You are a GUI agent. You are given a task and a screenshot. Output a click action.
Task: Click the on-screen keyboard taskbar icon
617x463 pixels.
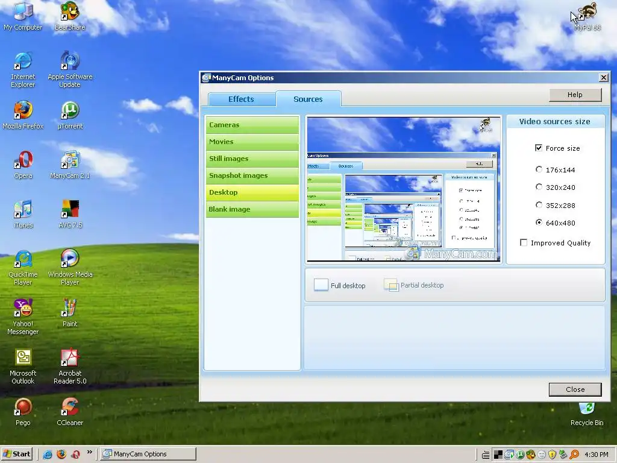[486, 455]
